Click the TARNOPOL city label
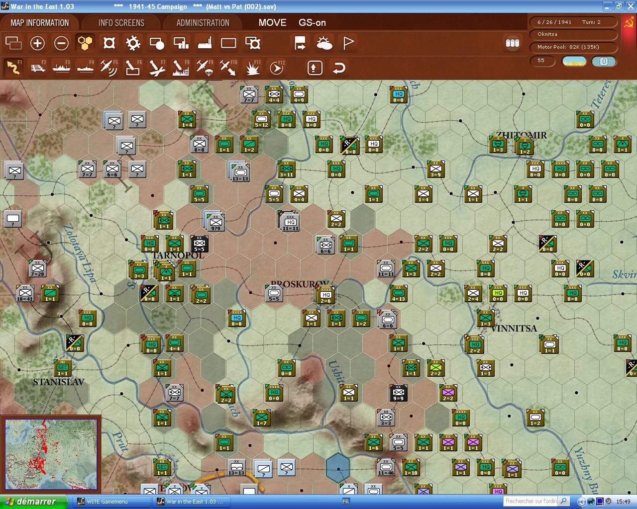The image size is (637, 509). tap(178, 255)
